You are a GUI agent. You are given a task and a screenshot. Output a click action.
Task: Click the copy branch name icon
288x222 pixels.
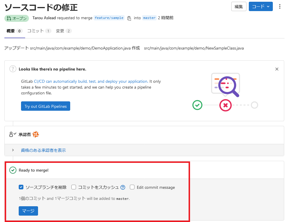tap(129, 18)
